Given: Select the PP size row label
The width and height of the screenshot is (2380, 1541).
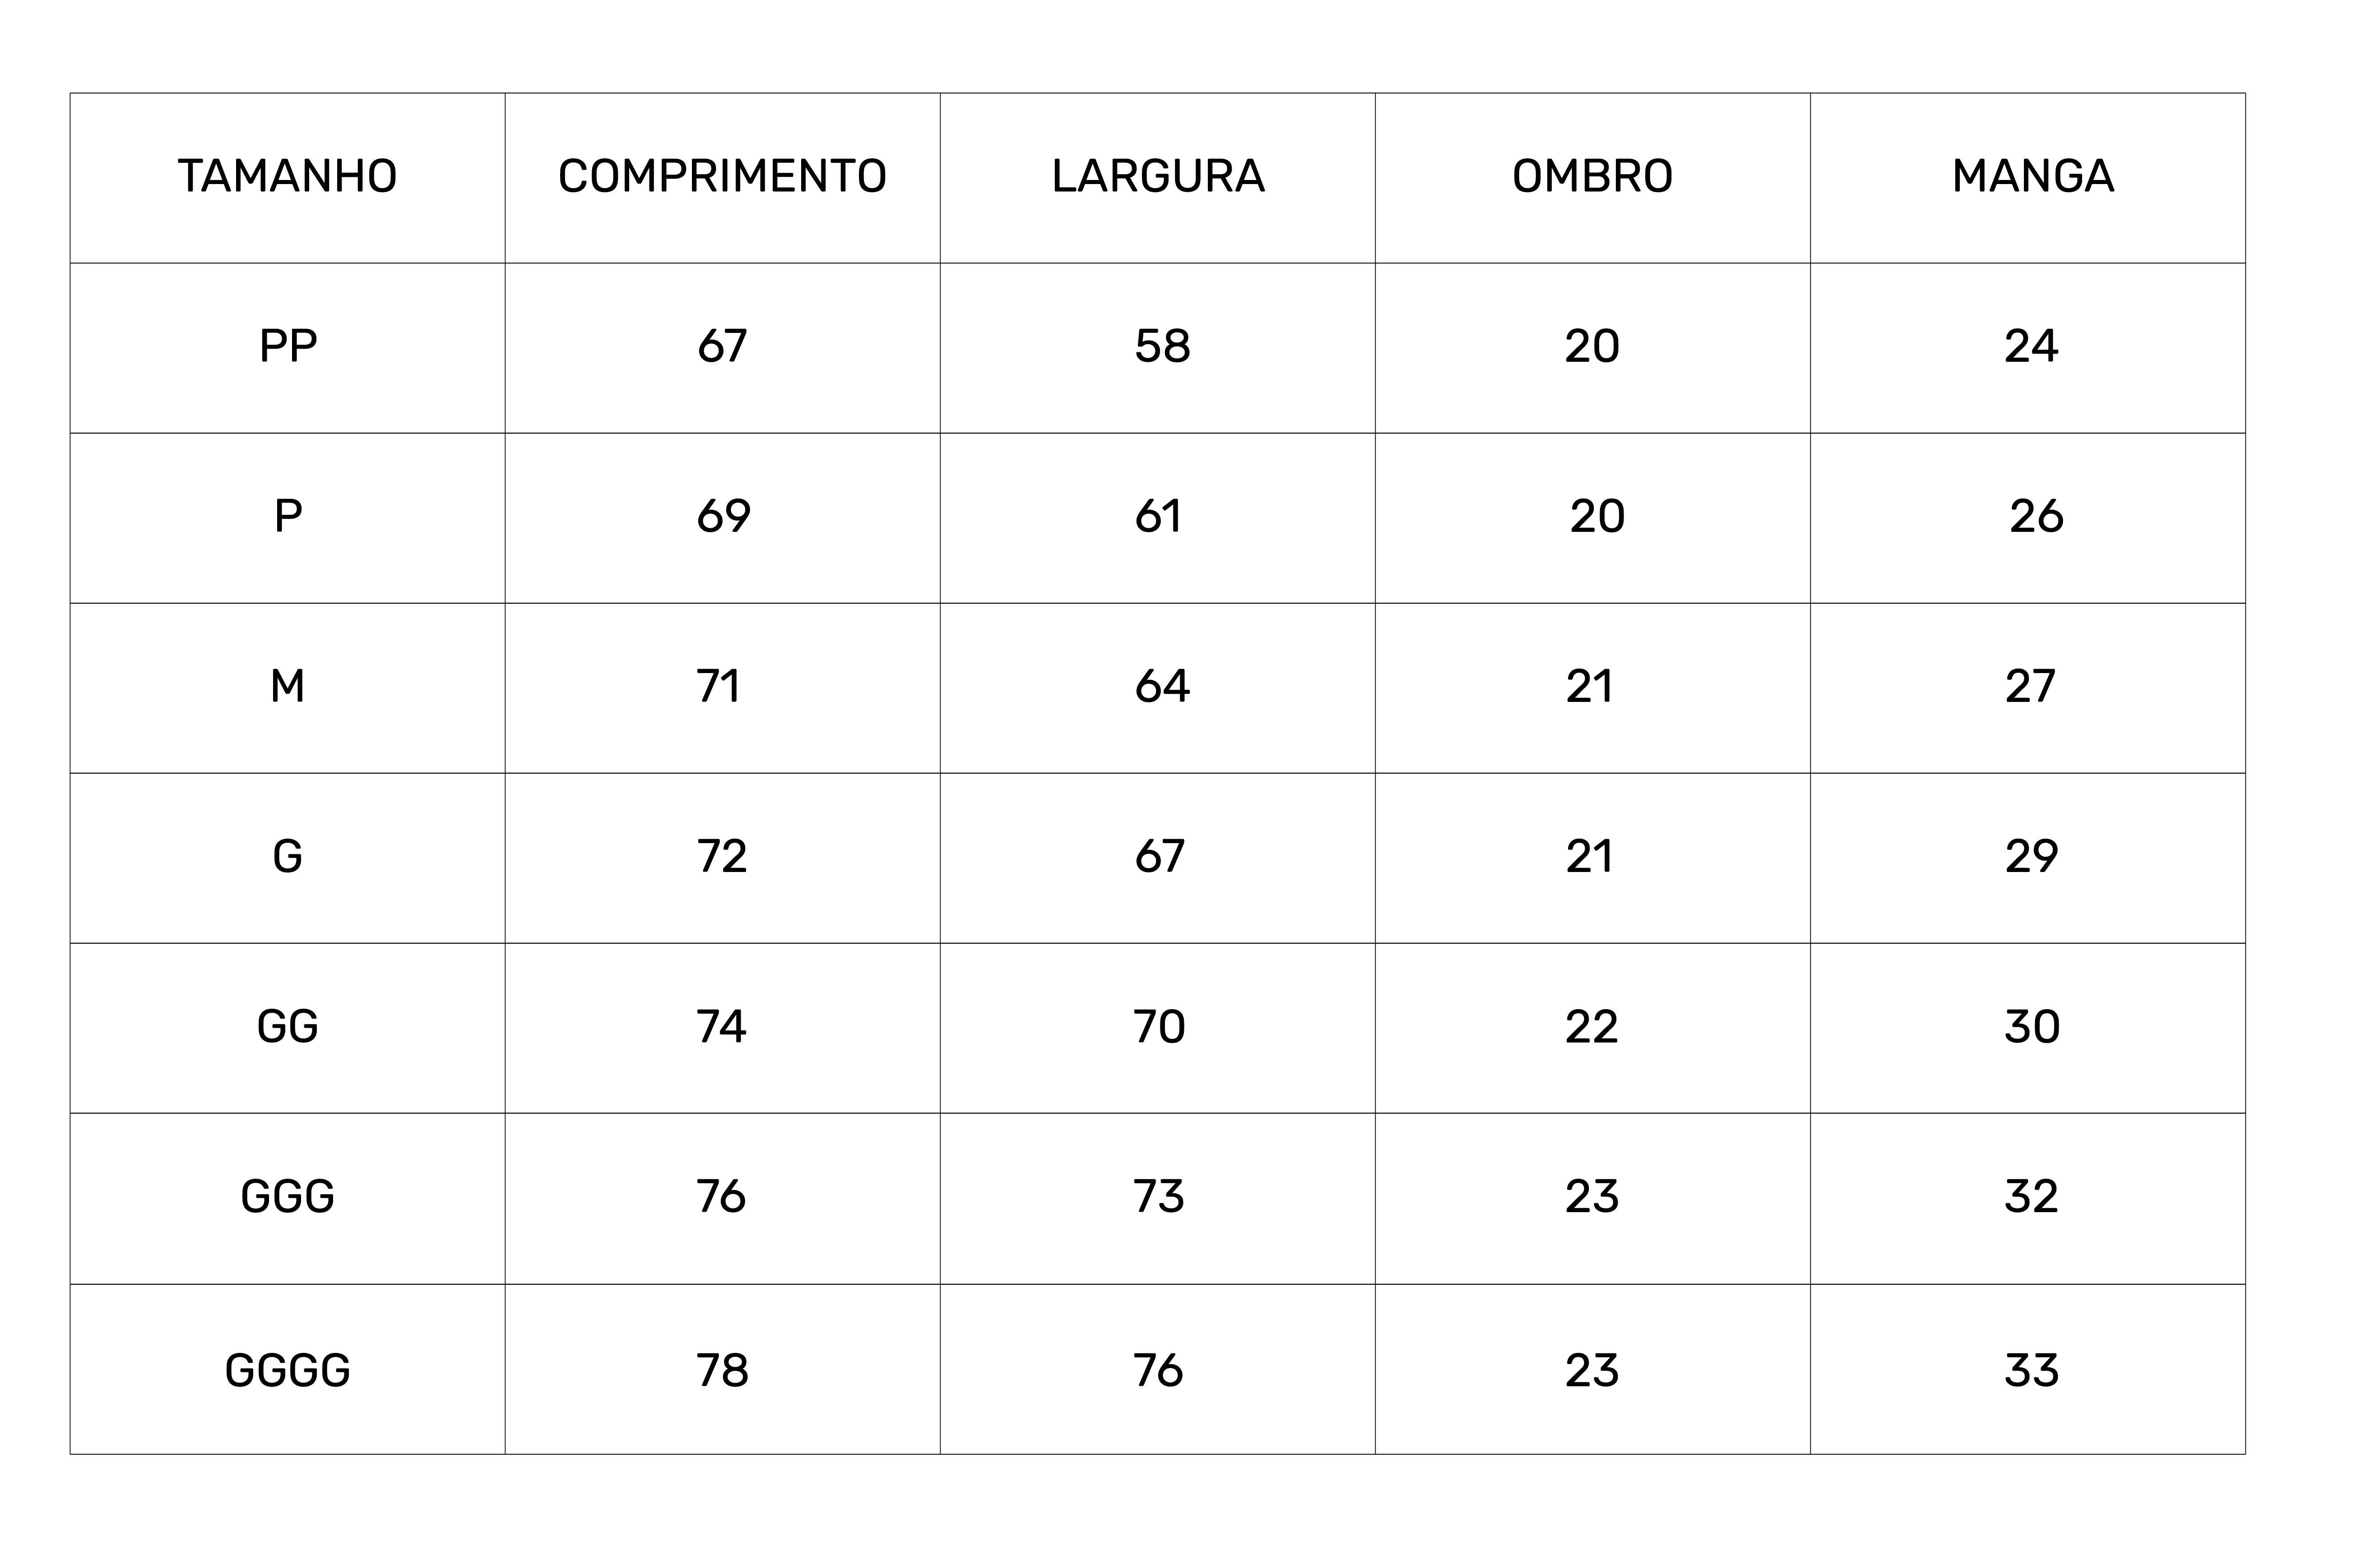Looking at the screenshot, I should pyautogui.click(x=288, y=347).
